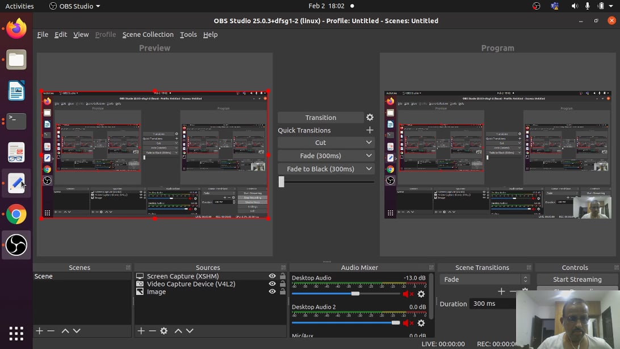Viewport: 620px width, 349px height.
Task: Click the Transition button
Action: (x=321, y=118)
